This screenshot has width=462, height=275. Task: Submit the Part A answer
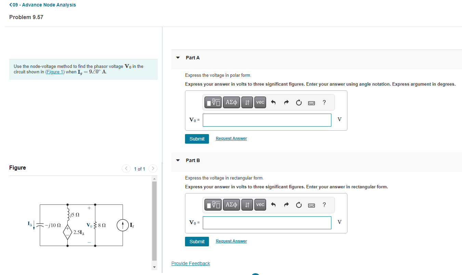[197, 139]
